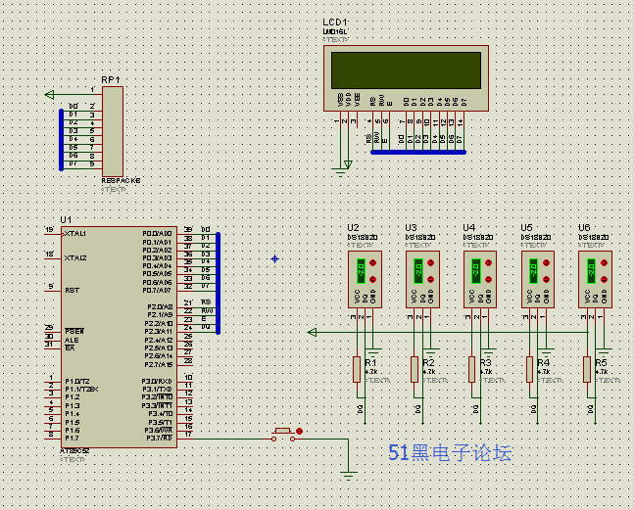The width and height of the screenshot is (634, 509).
Task: Click the P0.0/AD0 pin label on U1
Action: (x=157, y=234)
